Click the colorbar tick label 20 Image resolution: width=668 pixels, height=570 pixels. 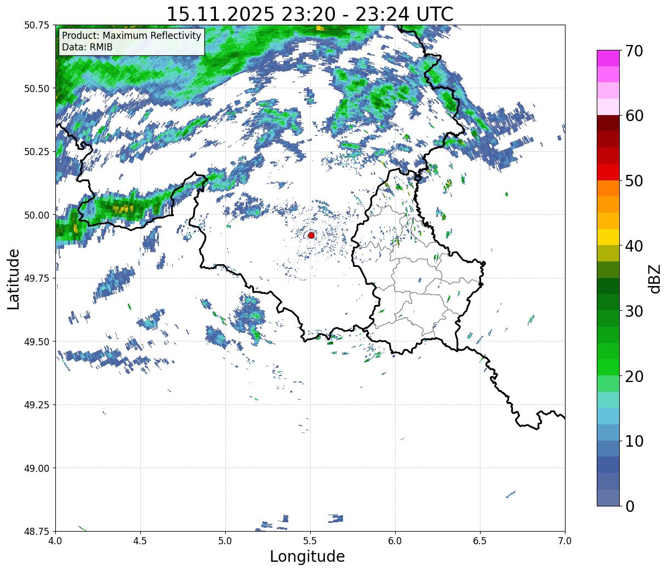point(633,376)
